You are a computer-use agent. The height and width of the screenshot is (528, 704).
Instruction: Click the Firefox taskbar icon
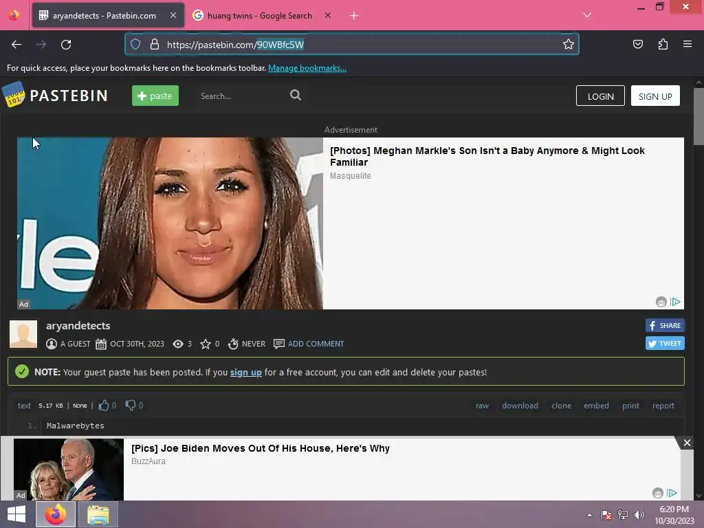pos(56,514)
